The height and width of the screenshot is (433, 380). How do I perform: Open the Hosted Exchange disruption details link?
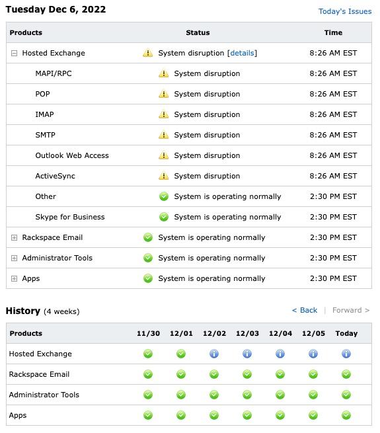click(x=242, y=53)
